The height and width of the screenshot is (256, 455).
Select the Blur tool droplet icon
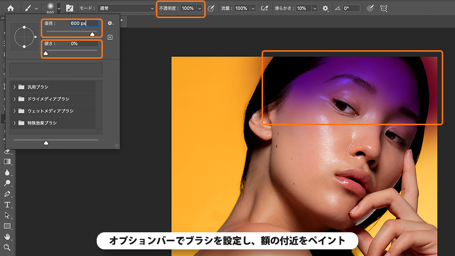click(x=7, y=173)
